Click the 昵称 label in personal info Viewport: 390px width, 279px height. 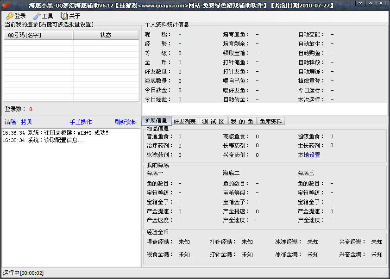click(x=158, y=35)
